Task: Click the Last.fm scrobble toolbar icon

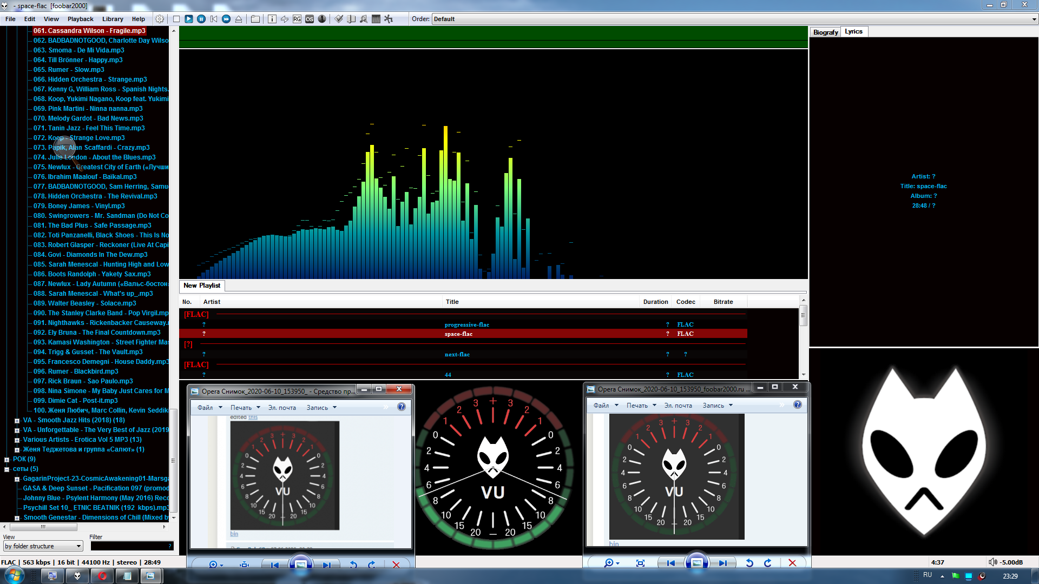Action: pos(310,19)
